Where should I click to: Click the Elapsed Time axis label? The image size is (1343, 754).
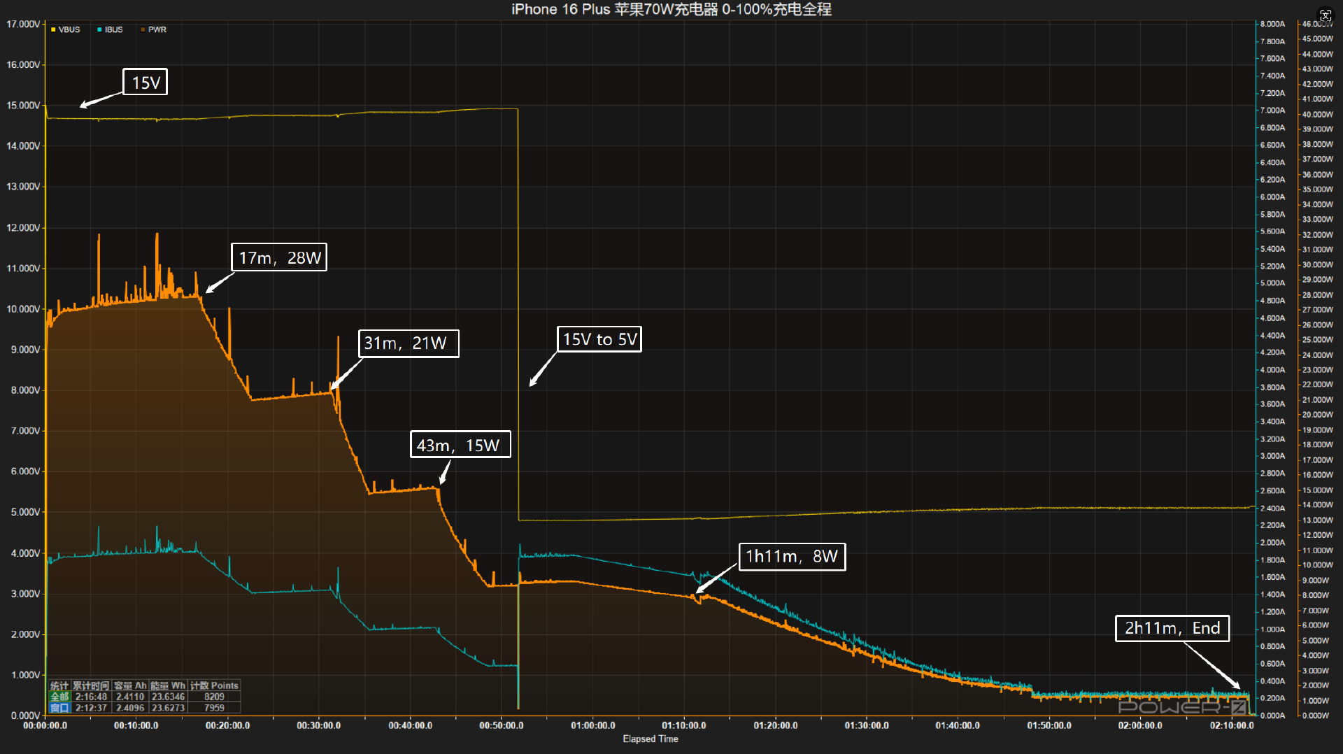coord(651,739)
